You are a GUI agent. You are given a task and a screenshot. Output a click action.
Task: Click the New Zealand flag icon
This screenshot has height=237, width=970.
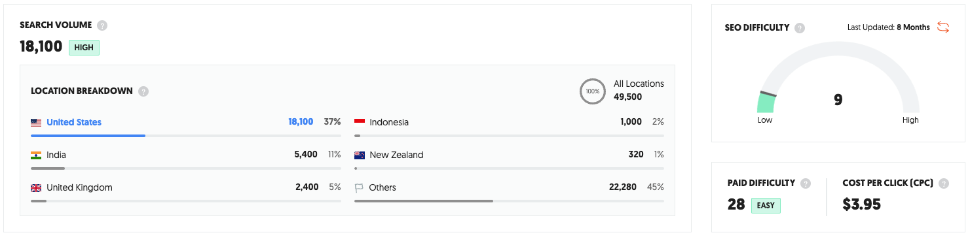click(360, 155)
